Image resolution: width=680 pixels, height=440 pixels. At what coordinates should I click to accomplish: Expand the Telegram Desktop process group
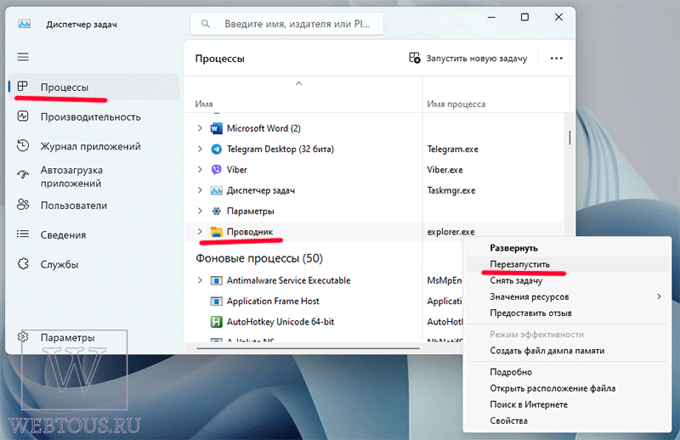click(x=200, y=149)
